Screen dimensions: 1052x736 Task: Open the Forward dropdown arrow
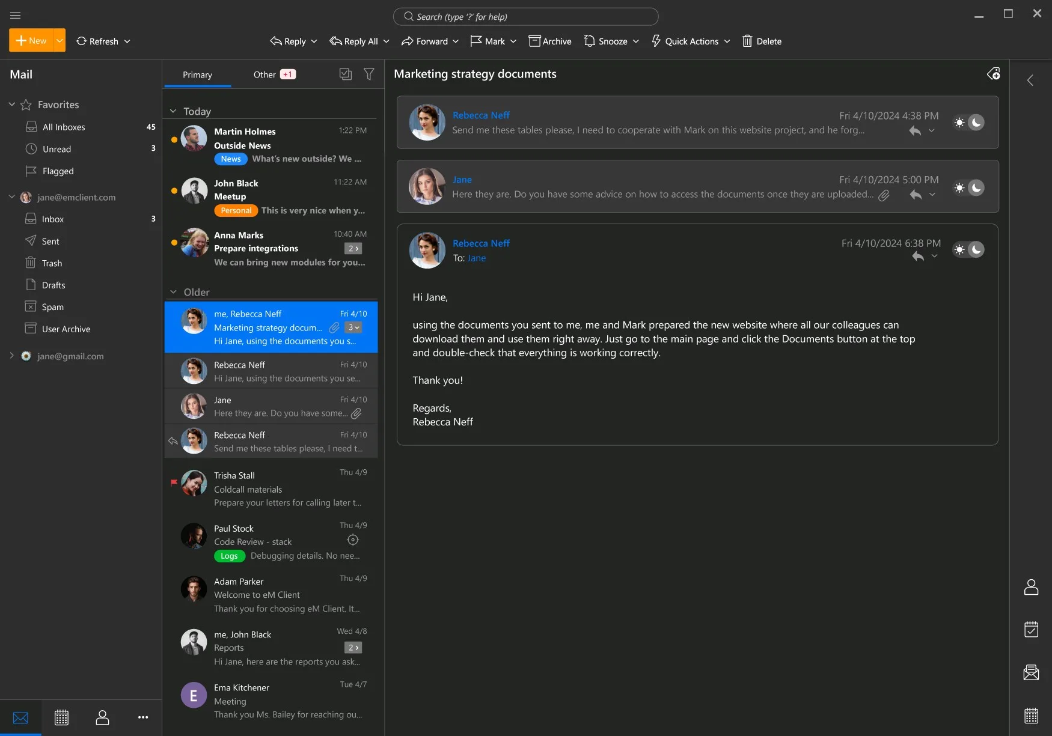pyautogui.click(x=456, y=41)
